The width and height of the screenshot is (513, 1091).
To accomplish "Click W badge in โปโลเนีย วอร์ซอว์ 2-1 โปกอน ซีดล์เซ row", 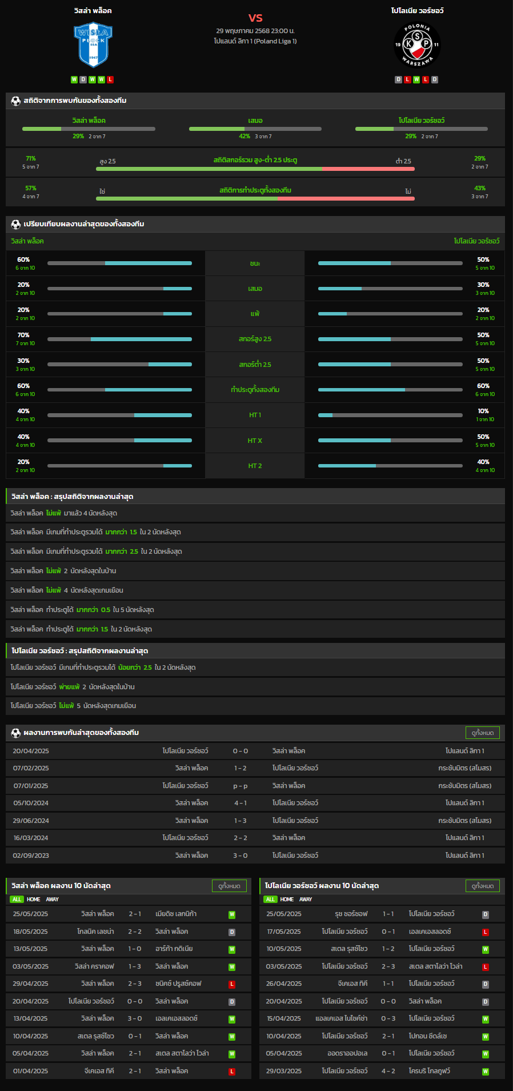I will pos(486,1037).
